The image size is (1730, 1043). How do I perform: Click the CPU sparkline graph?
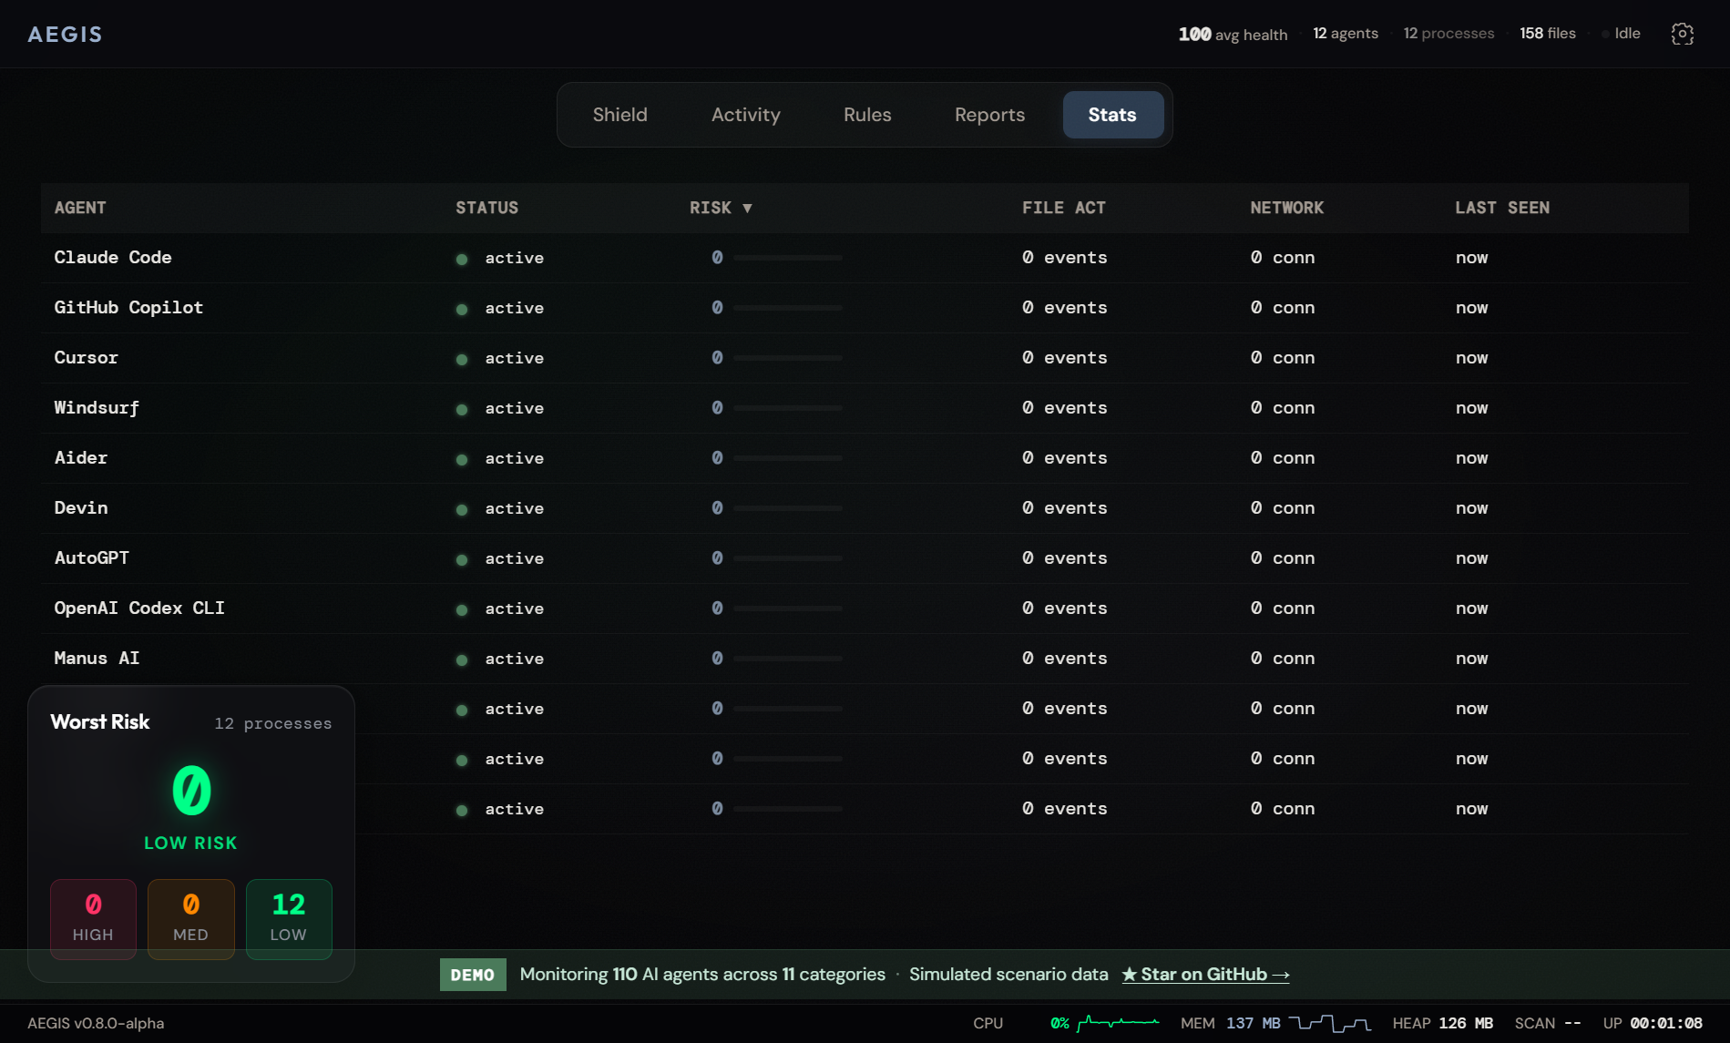(1118, 1023)
